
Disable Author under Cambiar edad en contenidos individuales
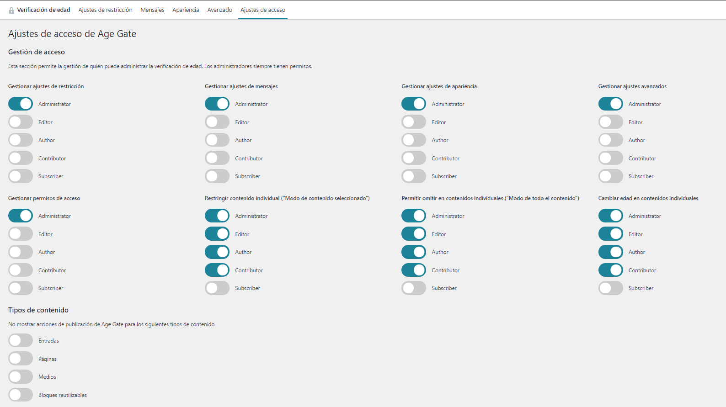tap(611, 252)
